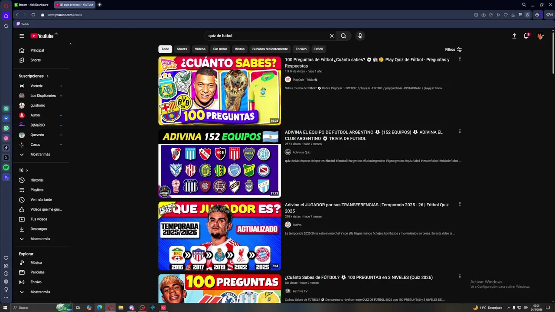Click the upload/create arrow icon
The width and height of the screenshot is (555, 312).
point(514,36)
